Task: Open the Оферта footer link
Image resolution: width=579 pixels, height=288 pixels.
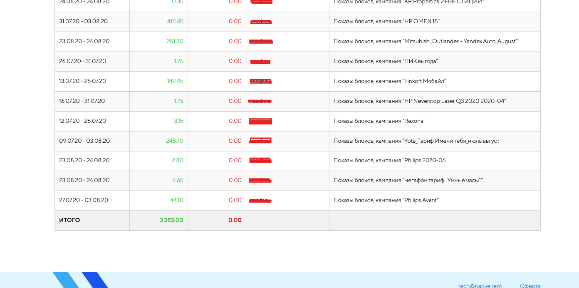Action: point(530,286)
